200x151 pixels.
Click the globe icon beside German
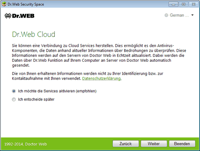166,15
